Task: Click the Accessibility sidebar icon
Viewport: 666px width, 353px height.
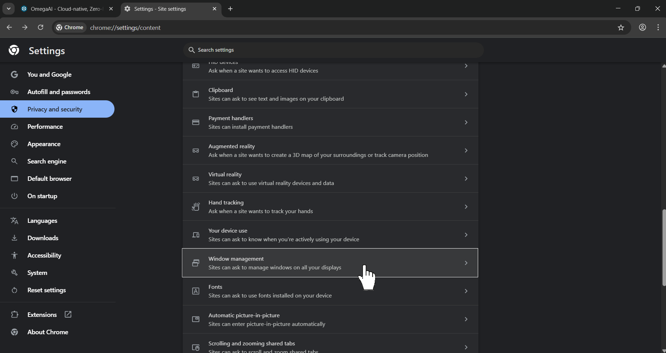Action: coord(14,255)
